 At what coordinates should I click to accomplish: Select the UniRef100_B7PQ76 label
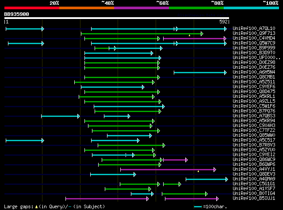click(x=254, y=111)
